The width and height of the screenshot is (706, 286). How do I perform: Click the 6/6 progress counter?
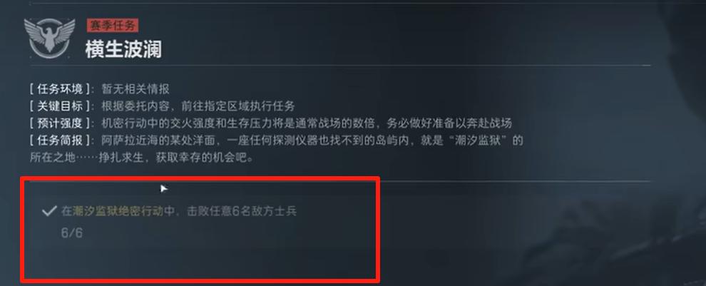(72, 233)
